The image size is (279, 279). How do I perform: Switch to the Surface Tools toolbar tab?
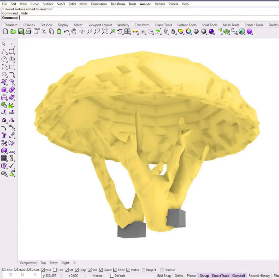[x=187, y=25]
